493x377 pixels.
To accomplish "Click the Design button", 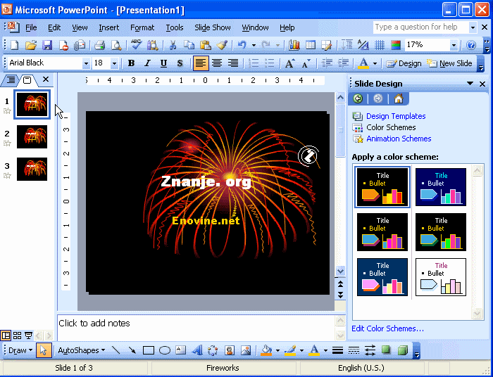I will 404,63.
